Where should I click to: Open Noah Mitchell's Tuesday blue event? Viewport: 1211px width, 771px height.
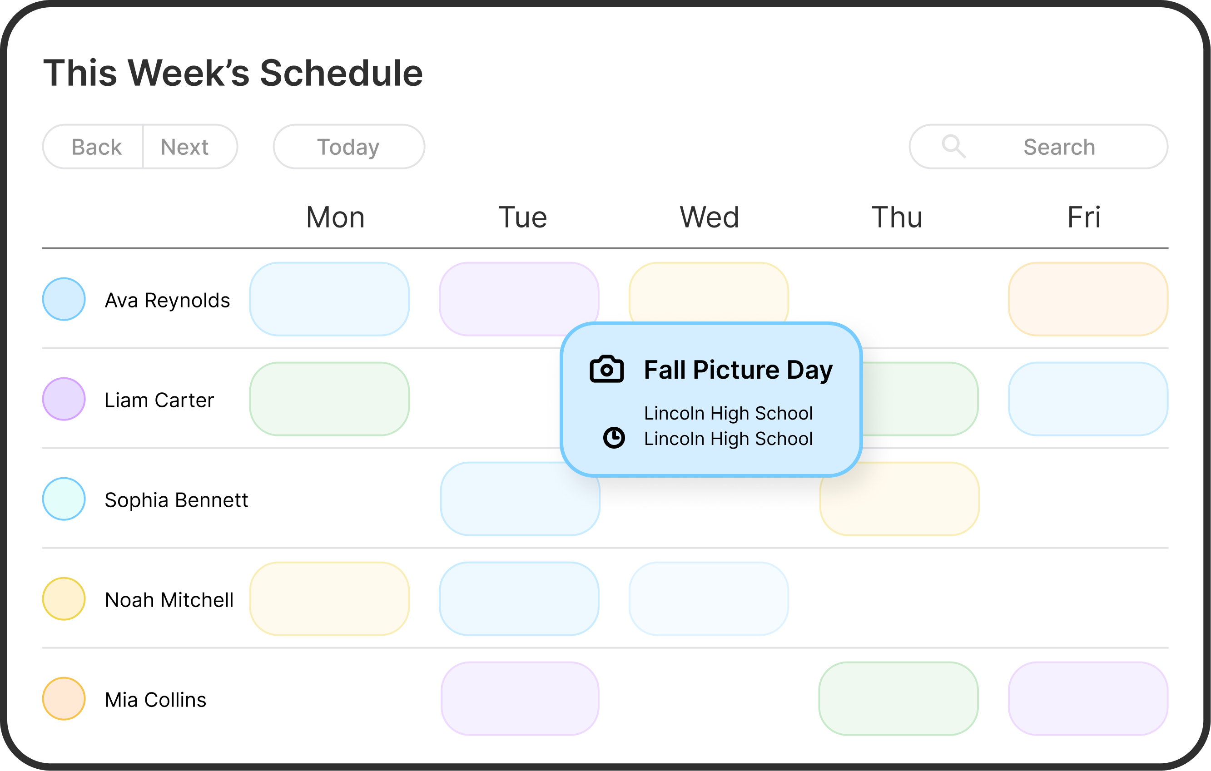point(519,598)
